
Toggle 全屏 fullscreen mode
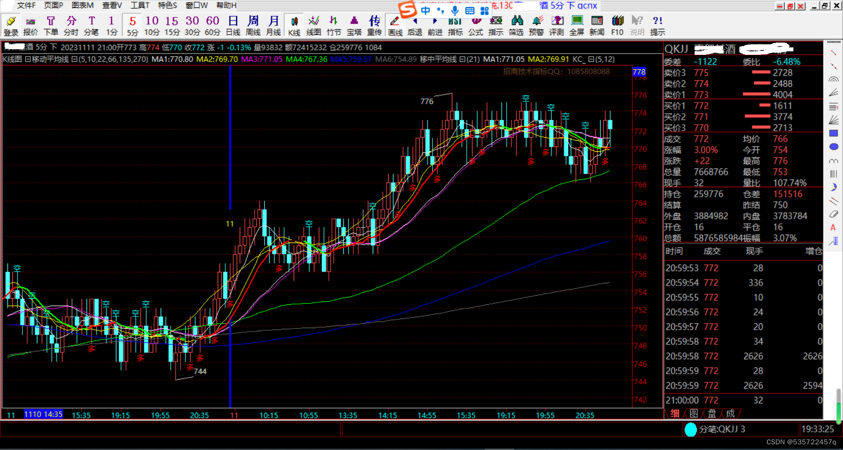(x=577, y=25)
